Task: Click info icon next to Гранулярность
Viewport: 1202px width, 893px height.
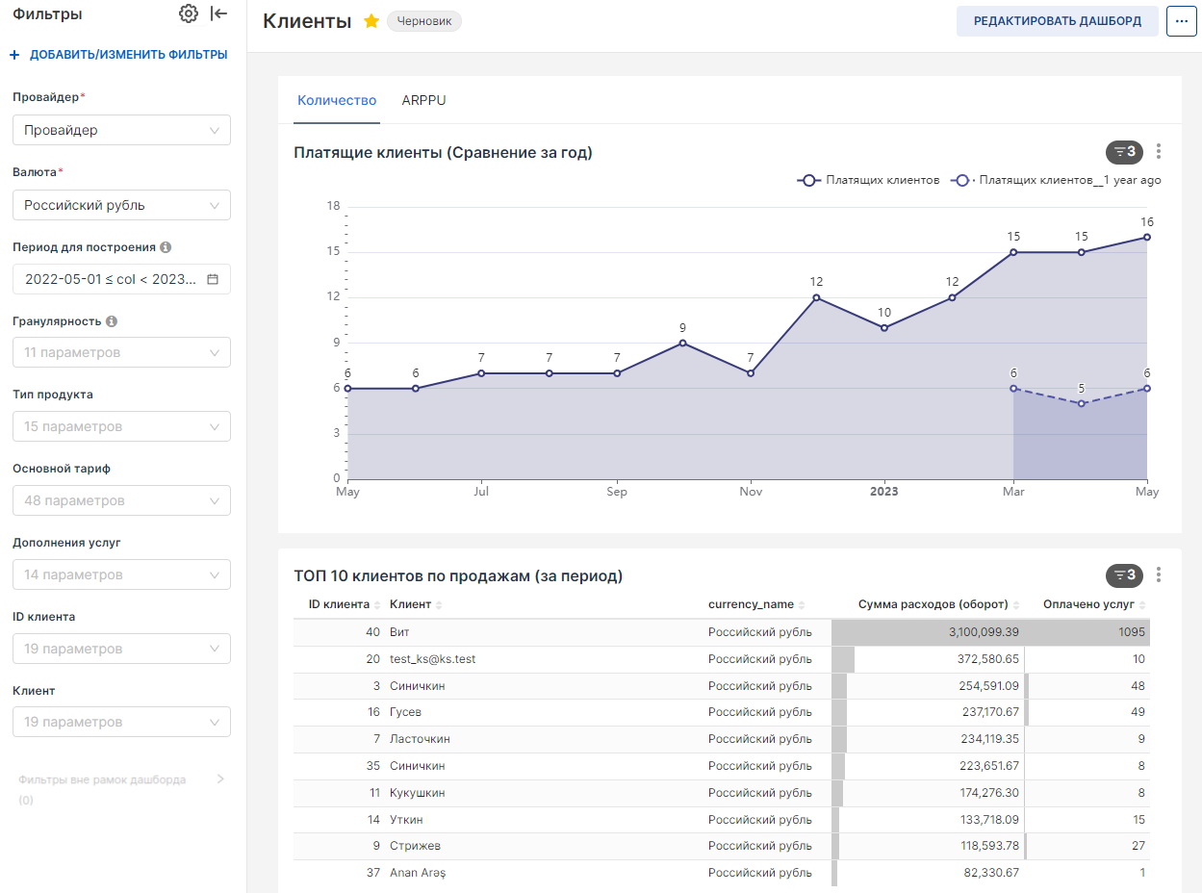Action: pyautogui.click(x=112, y=321)
